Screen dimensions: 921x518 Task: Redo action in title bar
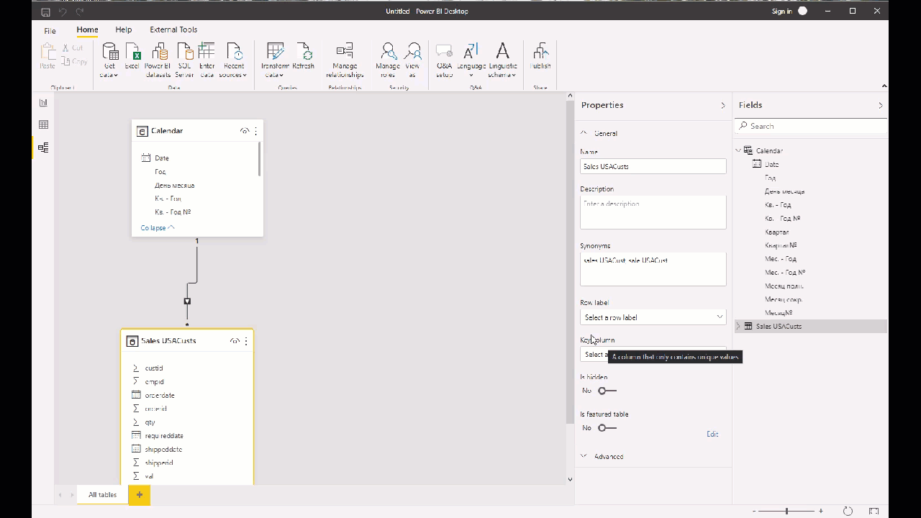[80, 12]
